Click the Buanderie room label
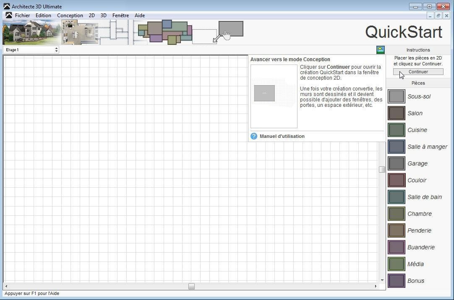Image resolution: width=454 pixels, height=300 pixels. tap(421, 247)
